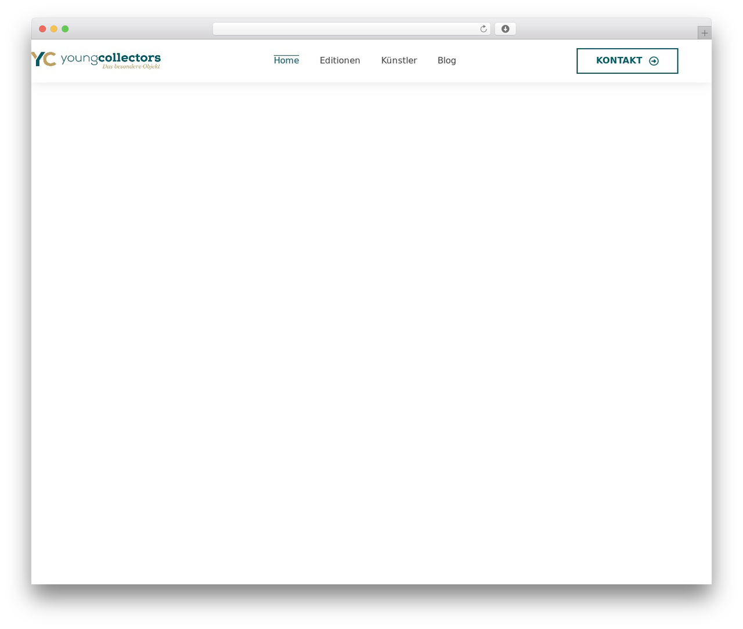Click the reload page icon
743x629 pixels.
[483, 29]
